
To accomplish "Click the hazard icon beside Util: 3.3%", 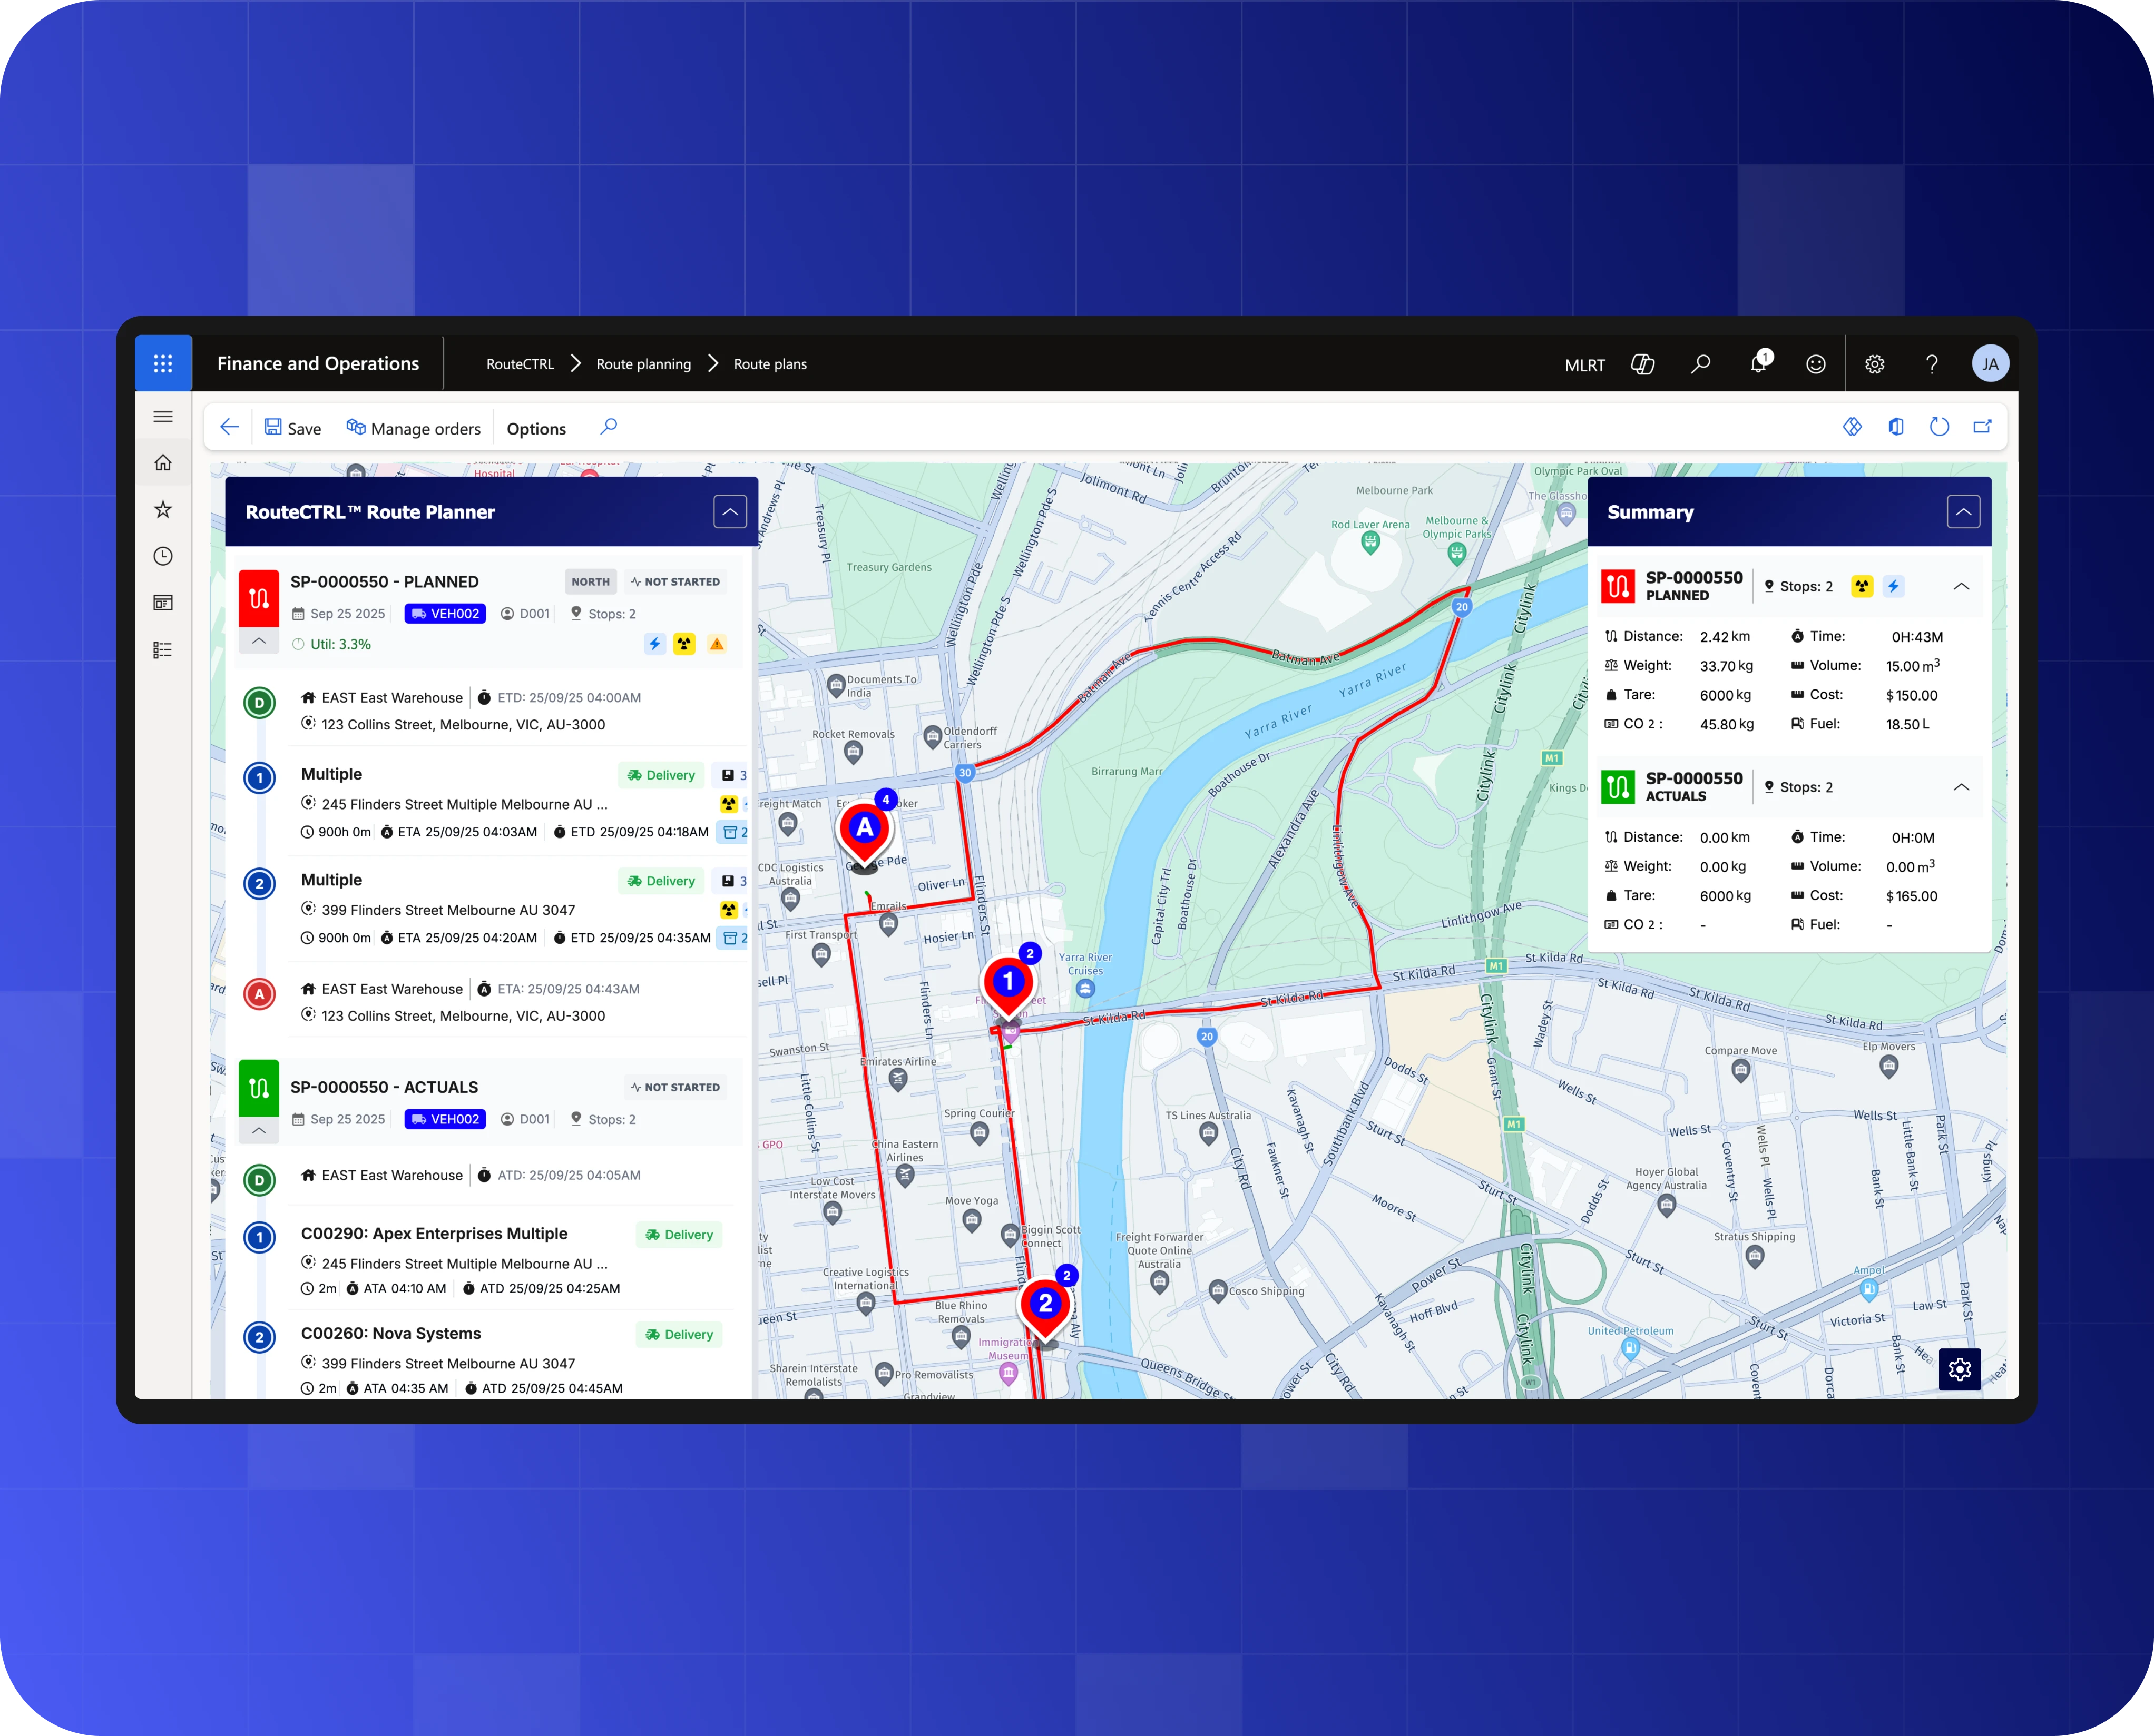I will coord(684,644).
